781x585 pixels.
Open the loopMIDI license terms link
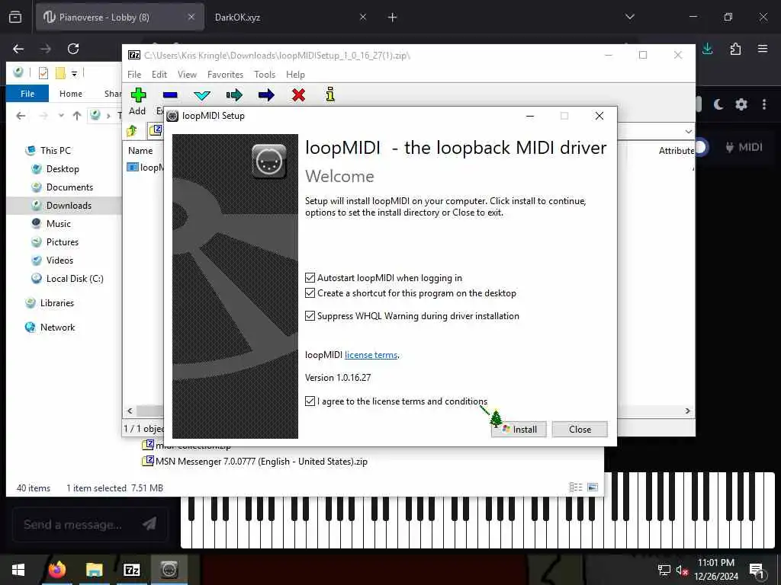click(371, 355)
